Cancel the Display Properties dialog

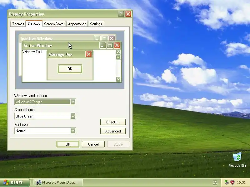point(93,144)
